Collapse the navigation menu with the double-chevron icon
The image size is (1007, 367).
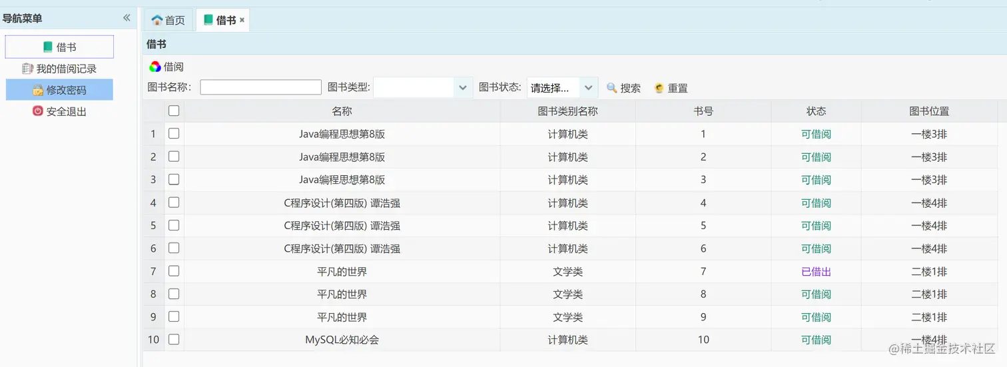pyautogui.click(x=127, y=18)
